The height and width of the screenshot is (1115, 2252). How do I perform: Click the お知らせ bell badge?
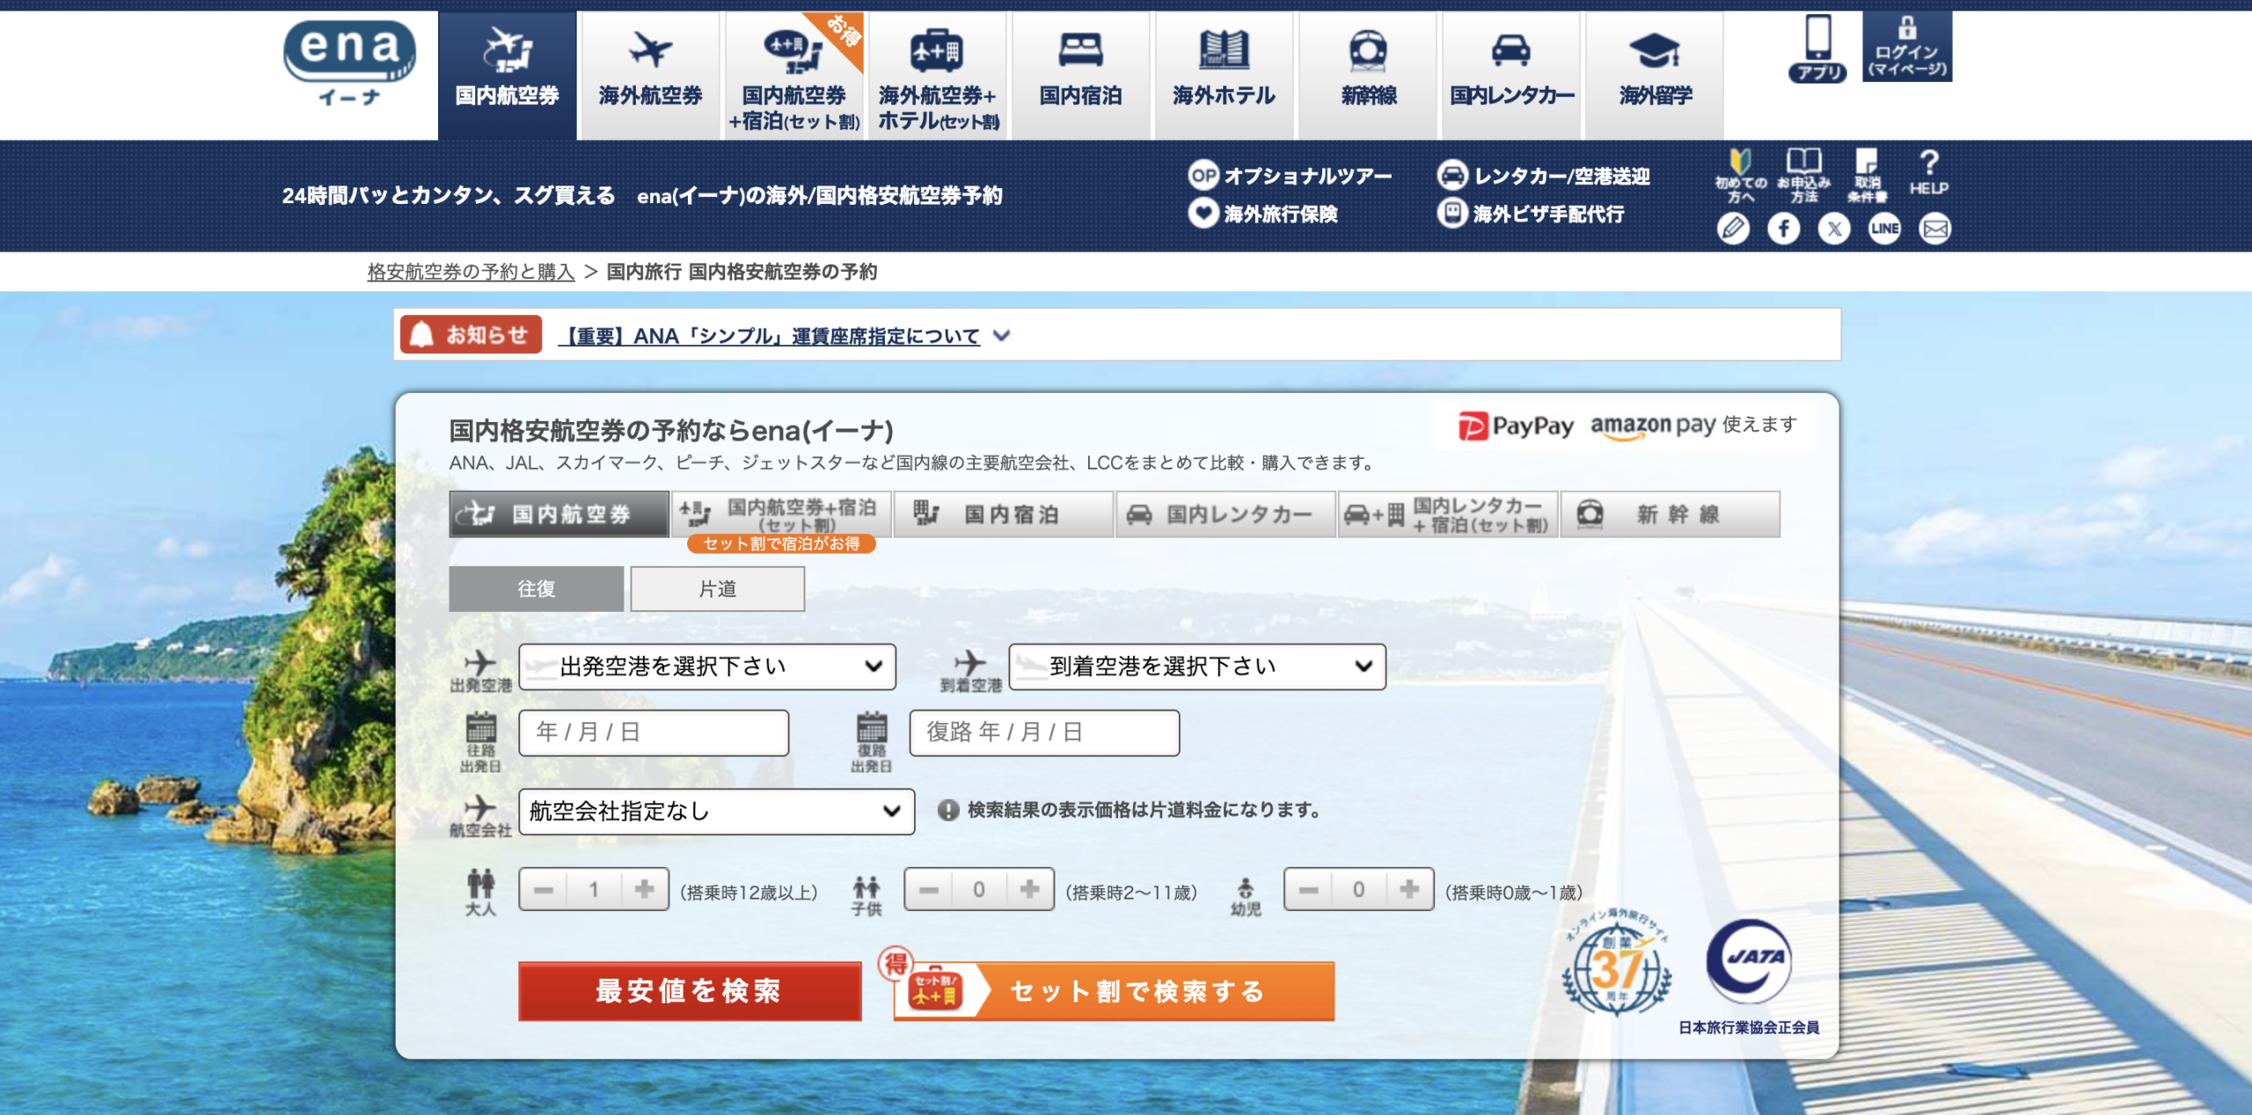coord(471,335)
